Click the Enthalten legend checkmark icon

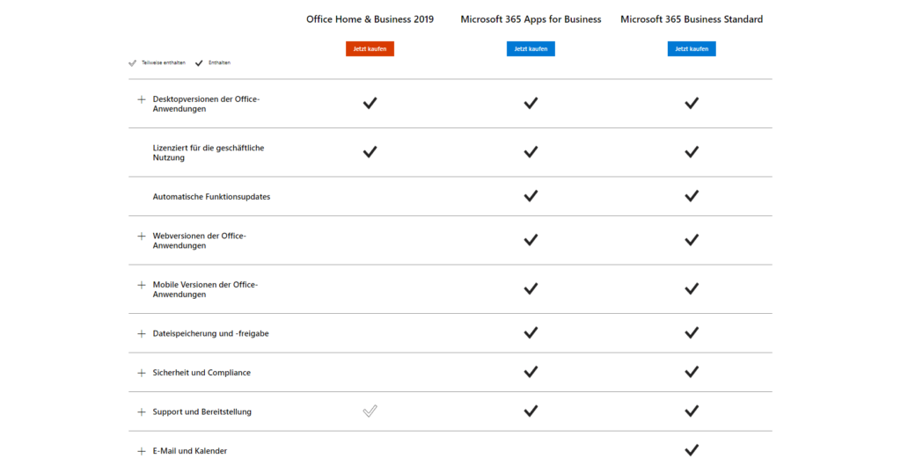199,63
